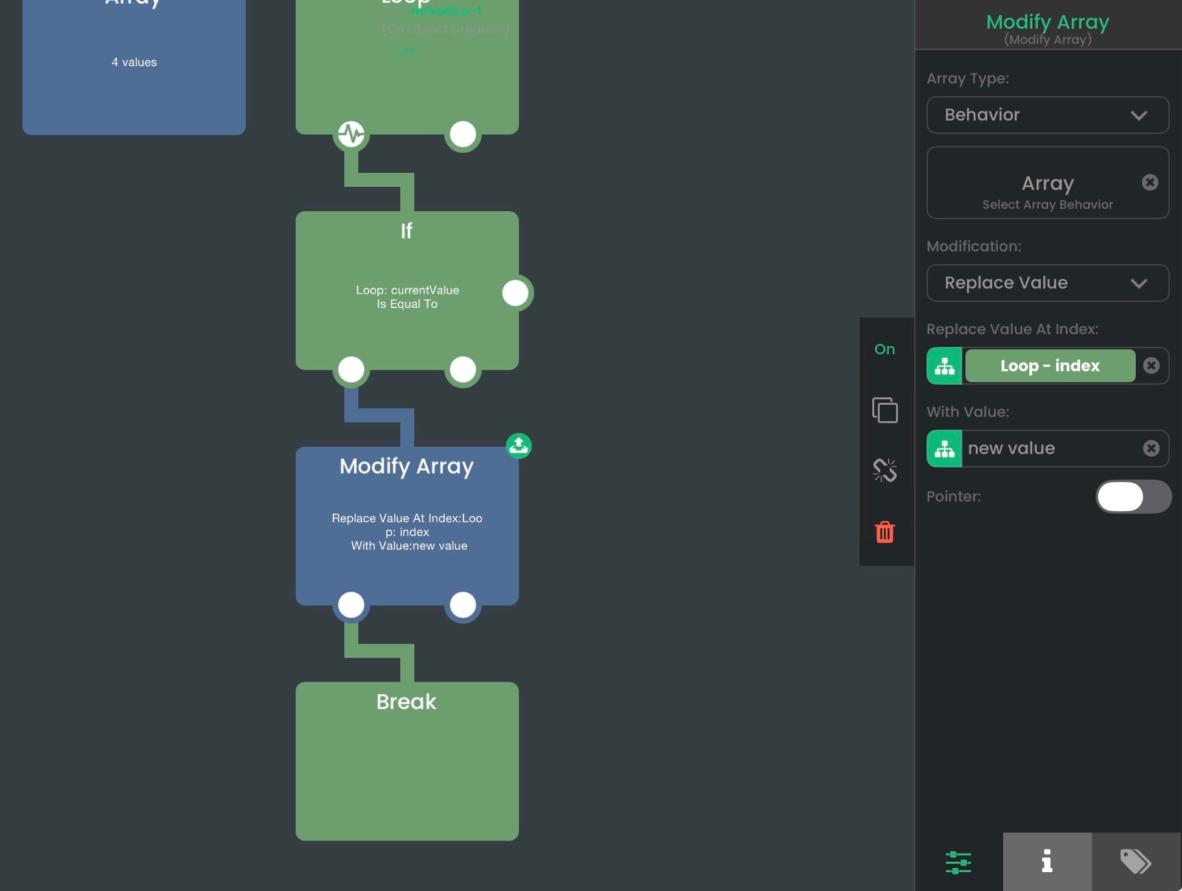Switch to the tags tab

[1136, 862]
